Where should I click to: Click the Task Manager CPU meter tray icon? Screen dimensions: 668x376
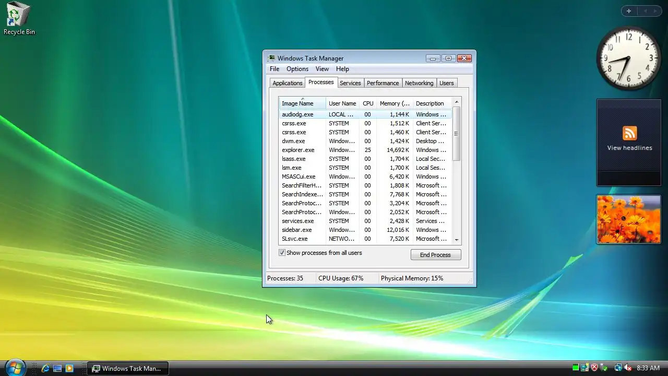coord(576,368)
